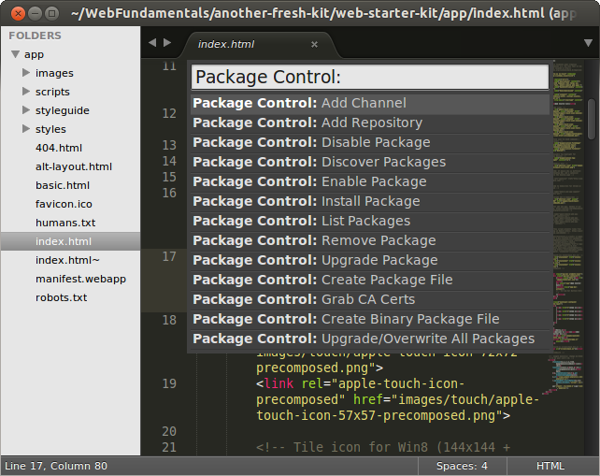Expand the styles folder
This screenshot has height=476, width=600.
tap(26, 129)
